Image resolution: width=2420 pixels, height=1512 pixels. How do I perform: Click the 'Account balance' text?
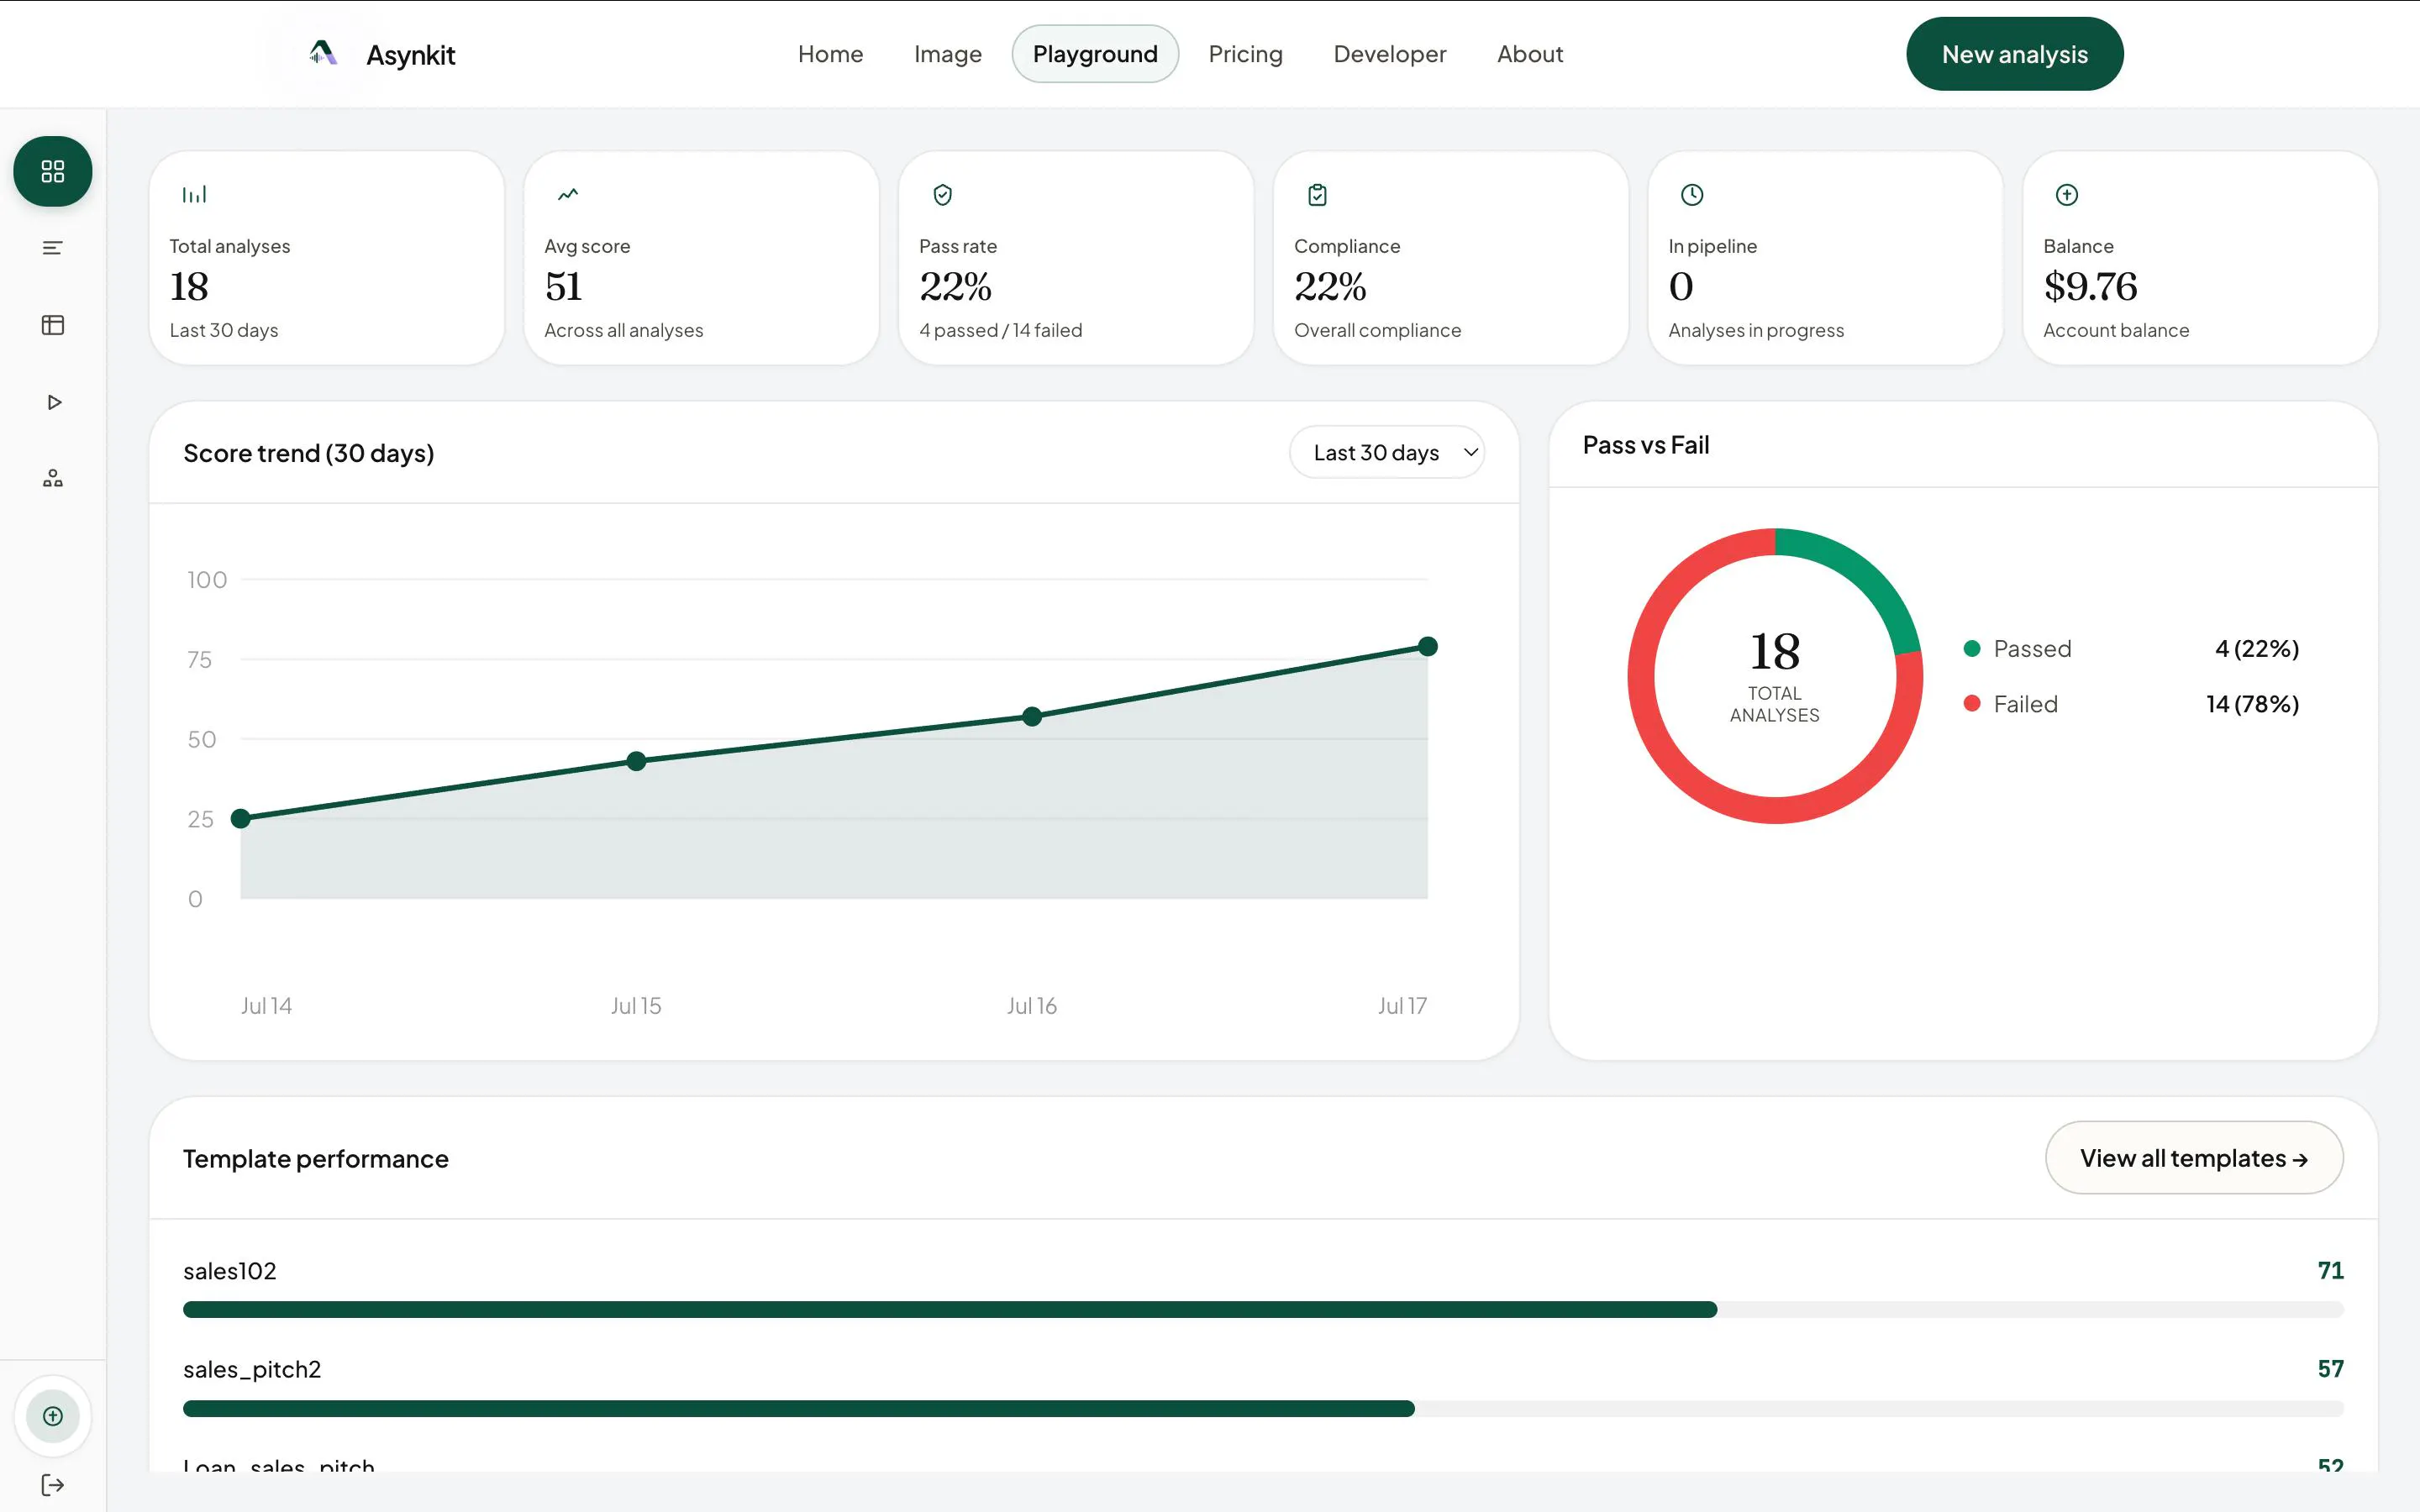pyautogui.click(x=2115, y=330)
